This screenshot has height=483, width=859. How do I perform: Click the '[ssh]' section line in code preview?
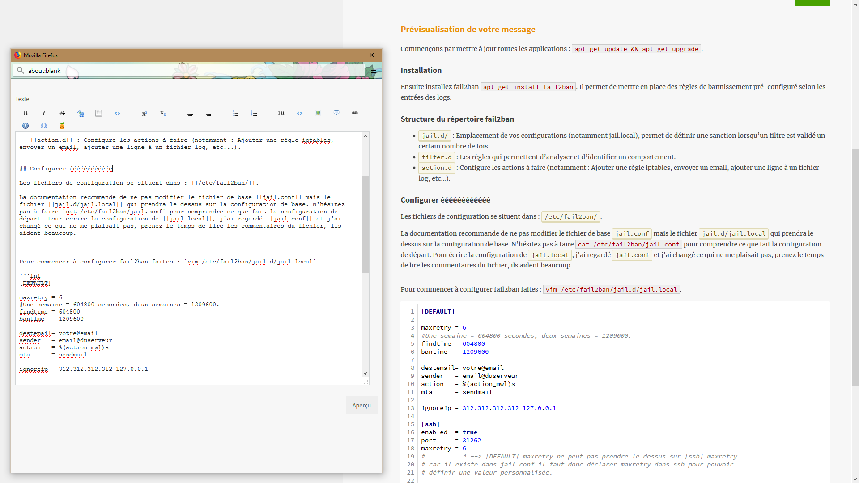430,424
